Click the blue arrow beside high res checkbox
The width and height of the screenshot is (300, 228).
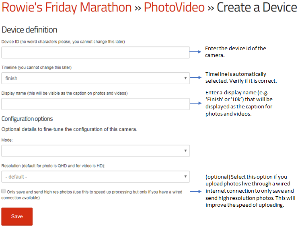196,191
